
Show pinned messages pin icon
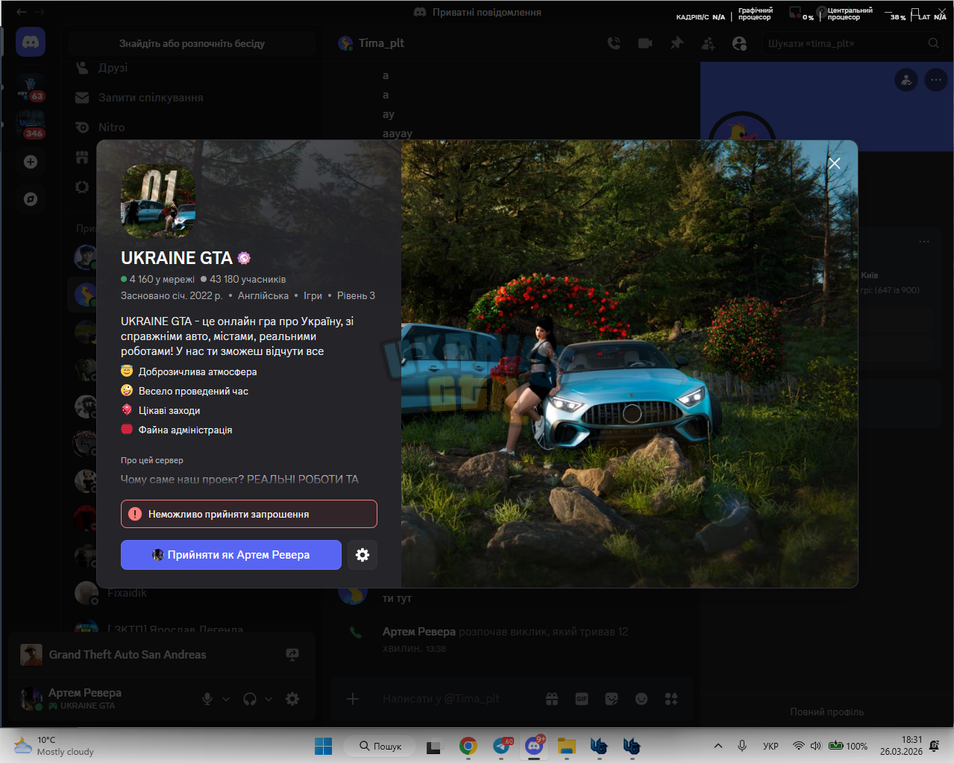click(x=677, y=43)
